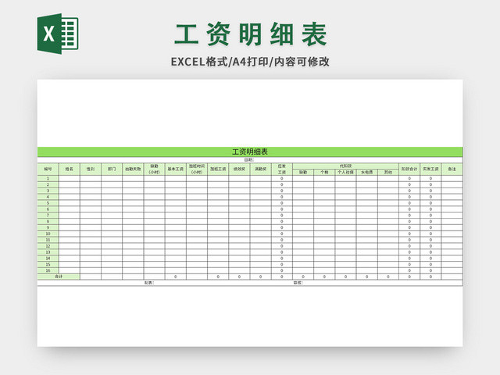Click row number 12 in 编号 column

pos(48,246)
